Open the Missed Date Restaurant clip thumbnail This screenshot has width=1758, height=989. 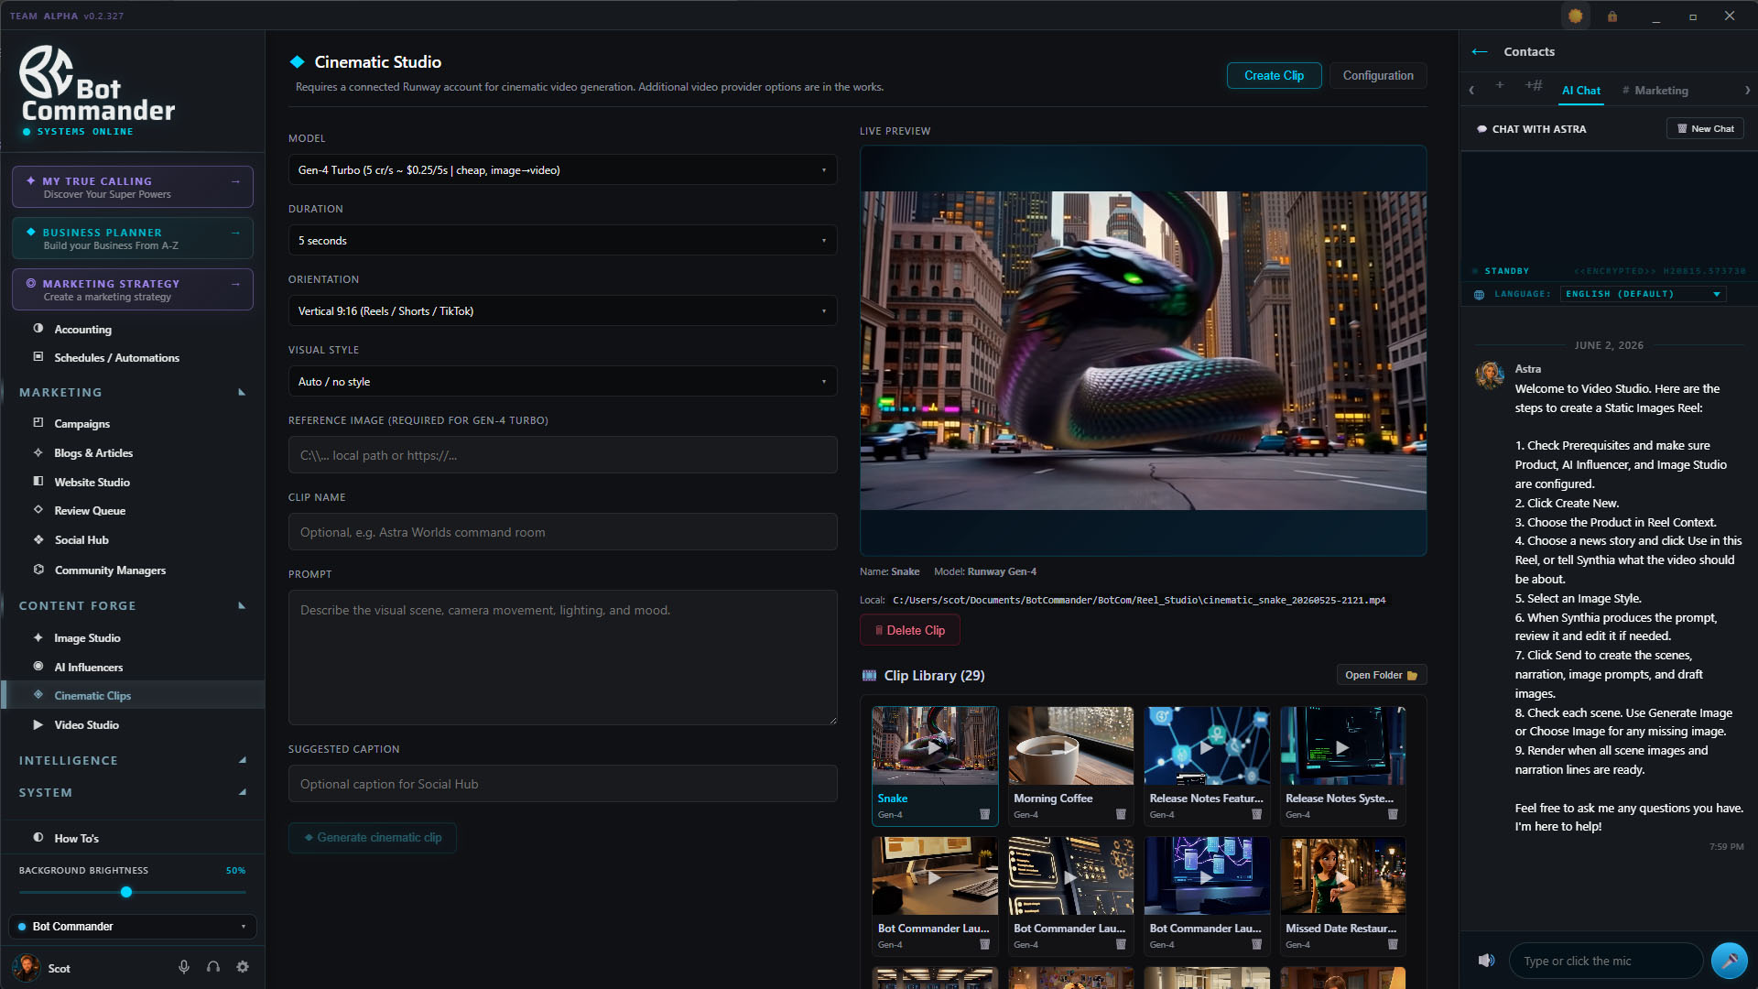pos(1342,875)
